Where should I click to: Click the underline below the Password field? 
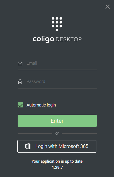pos(57,88)
